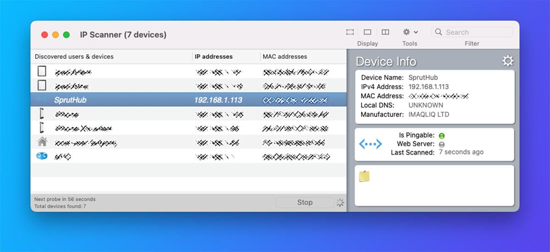Click the house icon in the device list
Viewport: 550px width, 252px height.
[x=42, y=142]
